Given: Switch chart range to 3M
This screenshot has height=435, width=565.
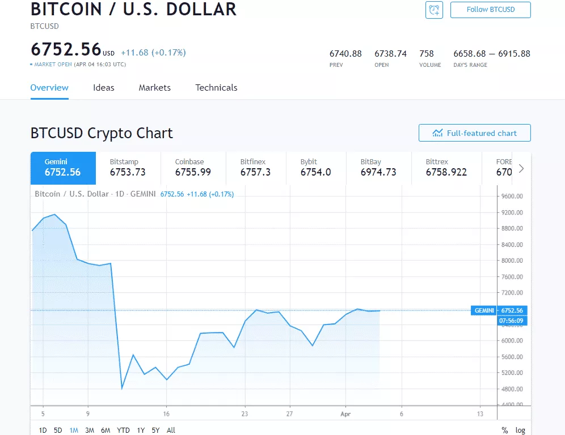Looking at the screenshot, I should [90, 430].
